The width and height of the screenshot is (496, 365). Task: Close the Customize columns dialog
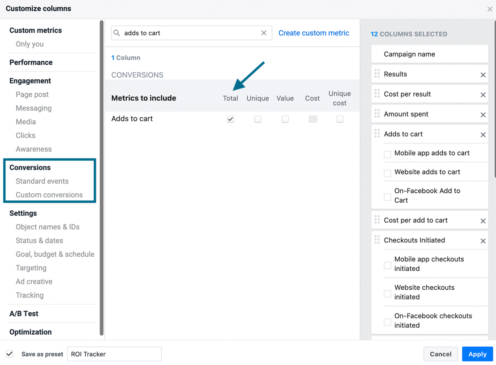click(x=490, y=9)
